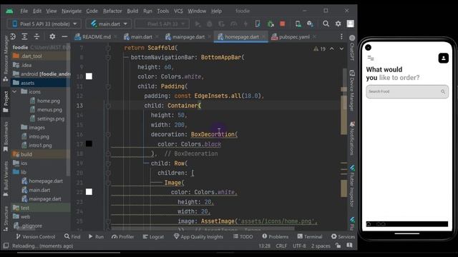Open Notifications side tool window
Screen dimensions: 458x257
coord(352,138)
